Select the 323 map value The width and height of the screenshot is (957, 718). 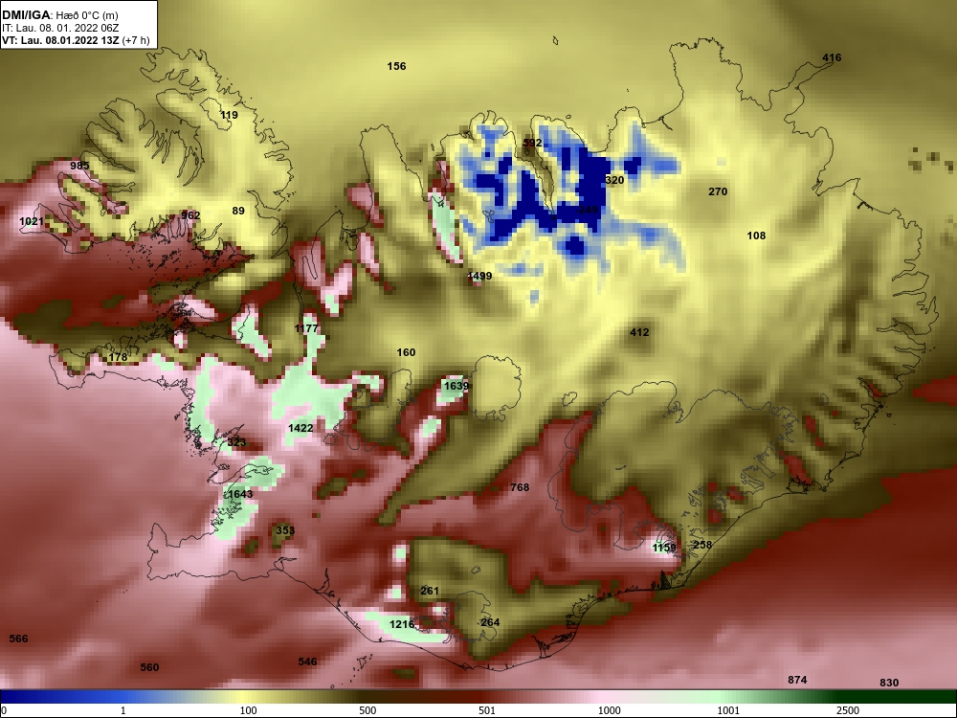(x=236, y=442)
